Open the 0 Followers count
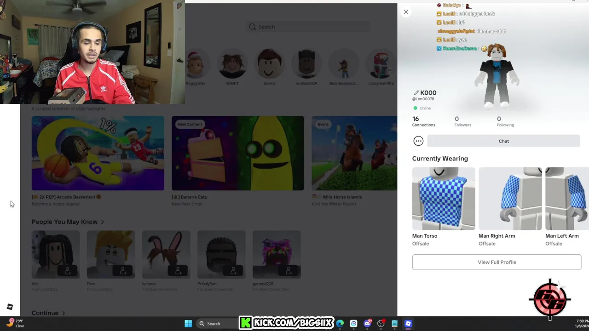The image size is (589, 331). coord(462,121)
